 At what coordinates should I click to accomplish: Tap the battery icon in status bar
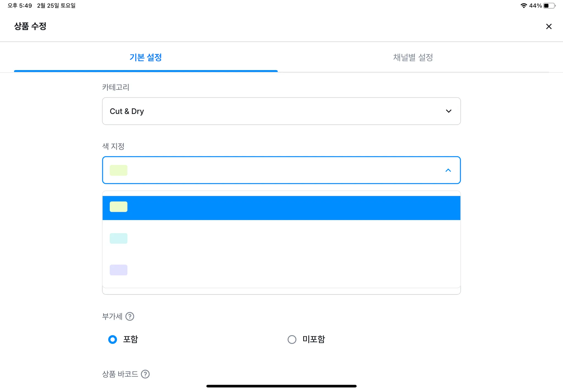549,5
